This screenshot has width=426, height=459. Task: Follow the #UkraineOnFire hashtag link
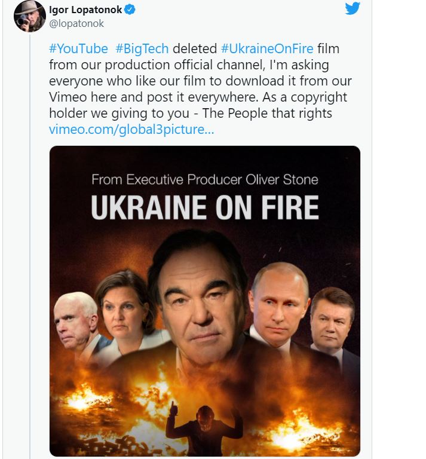[266, 48]
